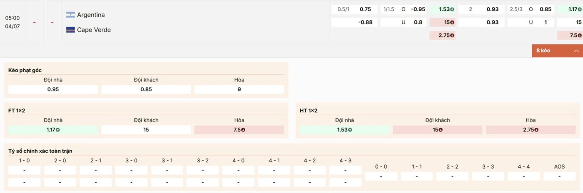Click the odds cell under 2 - 2 score

pyautogui.click(x=452, y=176)
